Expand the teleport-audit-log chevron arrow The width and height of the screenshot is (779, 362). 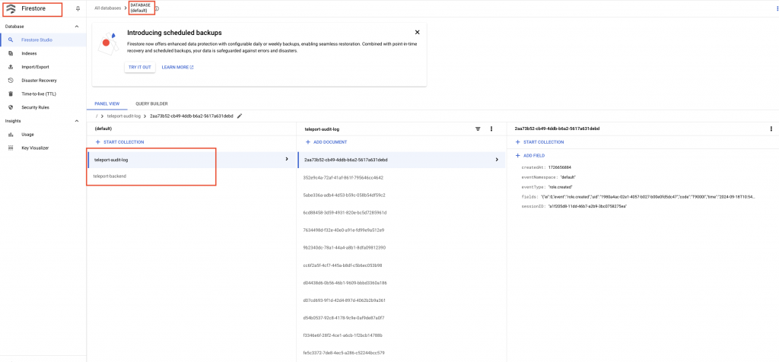(287, 159)
